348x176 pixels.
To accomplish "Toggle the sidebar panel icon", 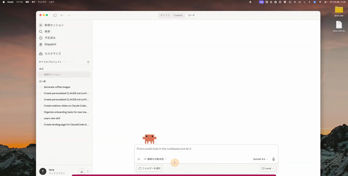I will click(x=55, y=15).
